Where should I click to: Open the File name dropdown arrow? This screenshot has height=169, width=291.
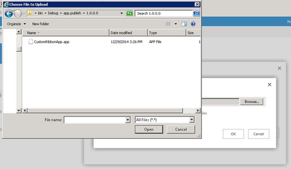pyautogui.click(x=128, y=120)
